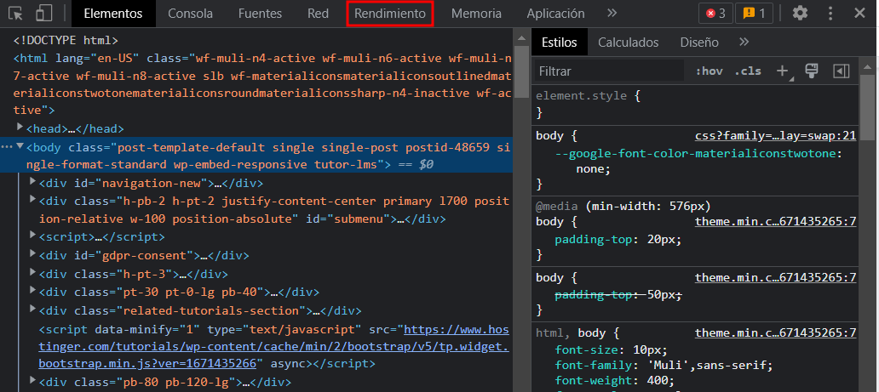This screenshot has height=392, width=879.
Task: Toggle the .cls element classes pane
Action: point(748,71)
